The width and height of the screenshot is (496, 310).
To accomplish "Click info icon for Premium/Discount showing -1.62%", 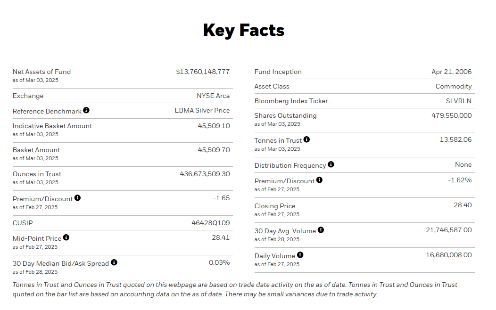I will [x=319, y=180].
